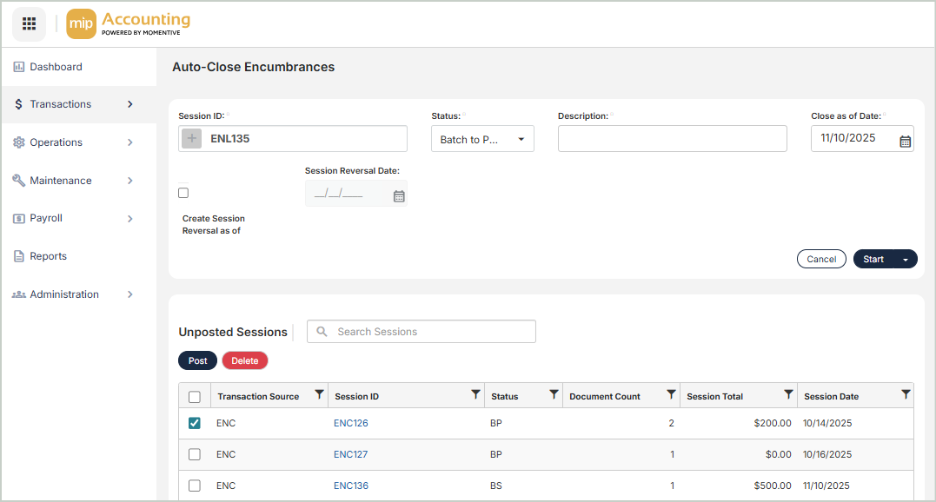Open the Status dropdown
Screen dimensions: 936x502
[482, 139]
